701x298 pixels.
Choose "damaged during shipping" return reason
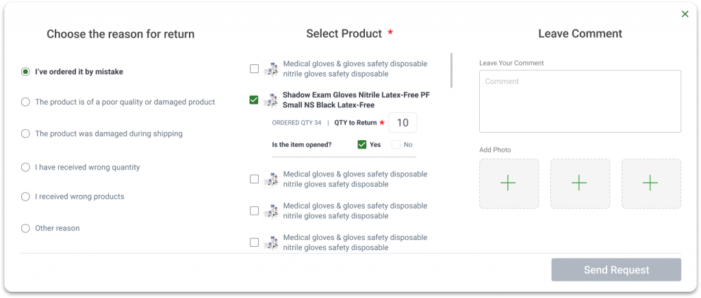tap(25, 134)
